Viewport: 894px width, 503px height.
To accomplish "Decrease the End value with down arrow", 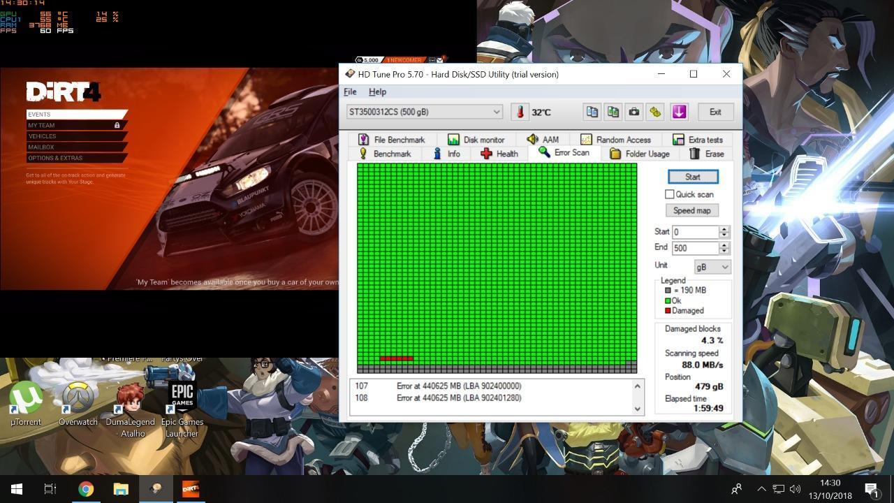I will tap(724, 251).
